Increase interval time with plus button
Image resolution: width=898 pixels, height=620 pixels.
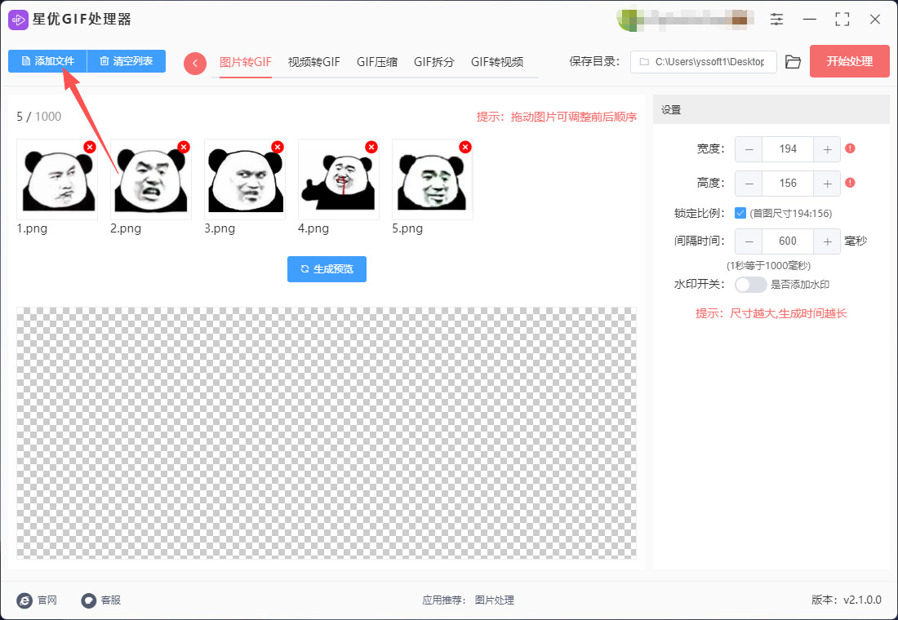click(827, 241)
